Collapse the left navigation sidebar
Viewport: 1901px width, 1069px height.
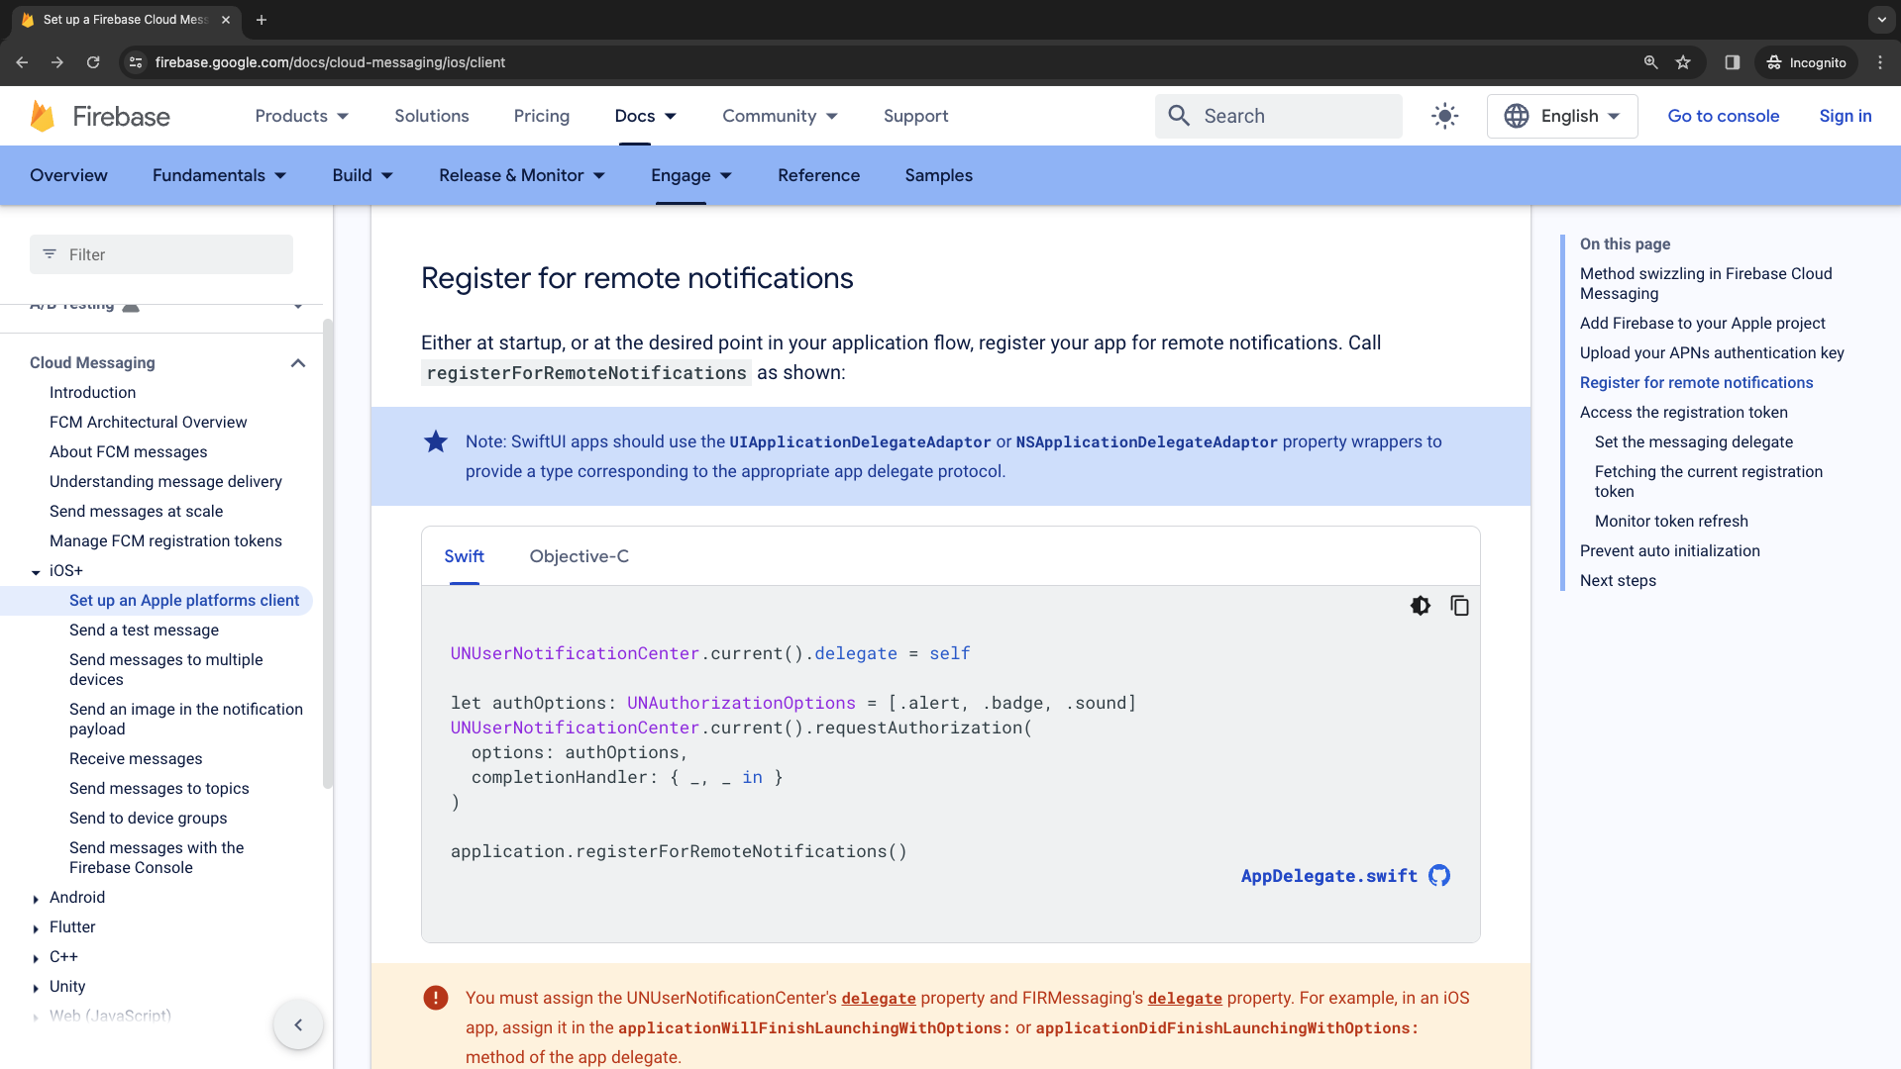pos(298,1025)
